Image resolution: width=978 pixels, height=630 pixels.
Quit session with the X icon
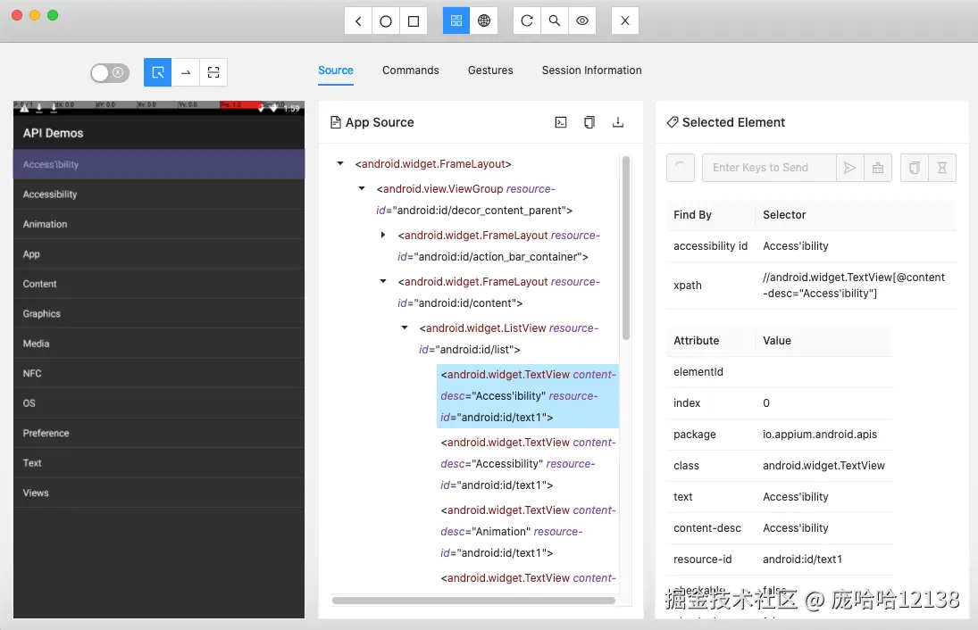625,21
